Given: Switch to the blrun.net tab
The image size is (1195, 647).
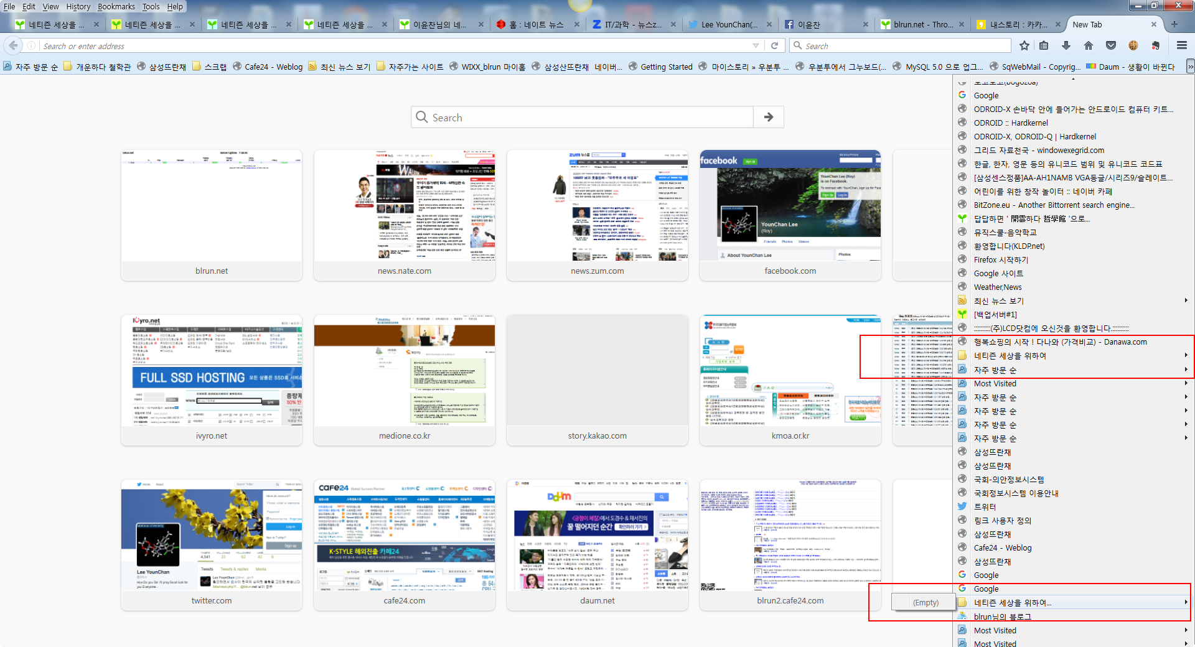Looking at the screenshot, I should tap(921, 24).
